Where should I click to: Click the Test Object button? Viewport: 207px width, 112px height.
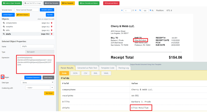click(49, 93)
